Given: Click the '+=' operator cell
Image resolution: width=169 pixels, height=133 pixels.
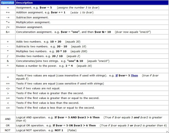Looking at the screenshot, I should [8, 12].
